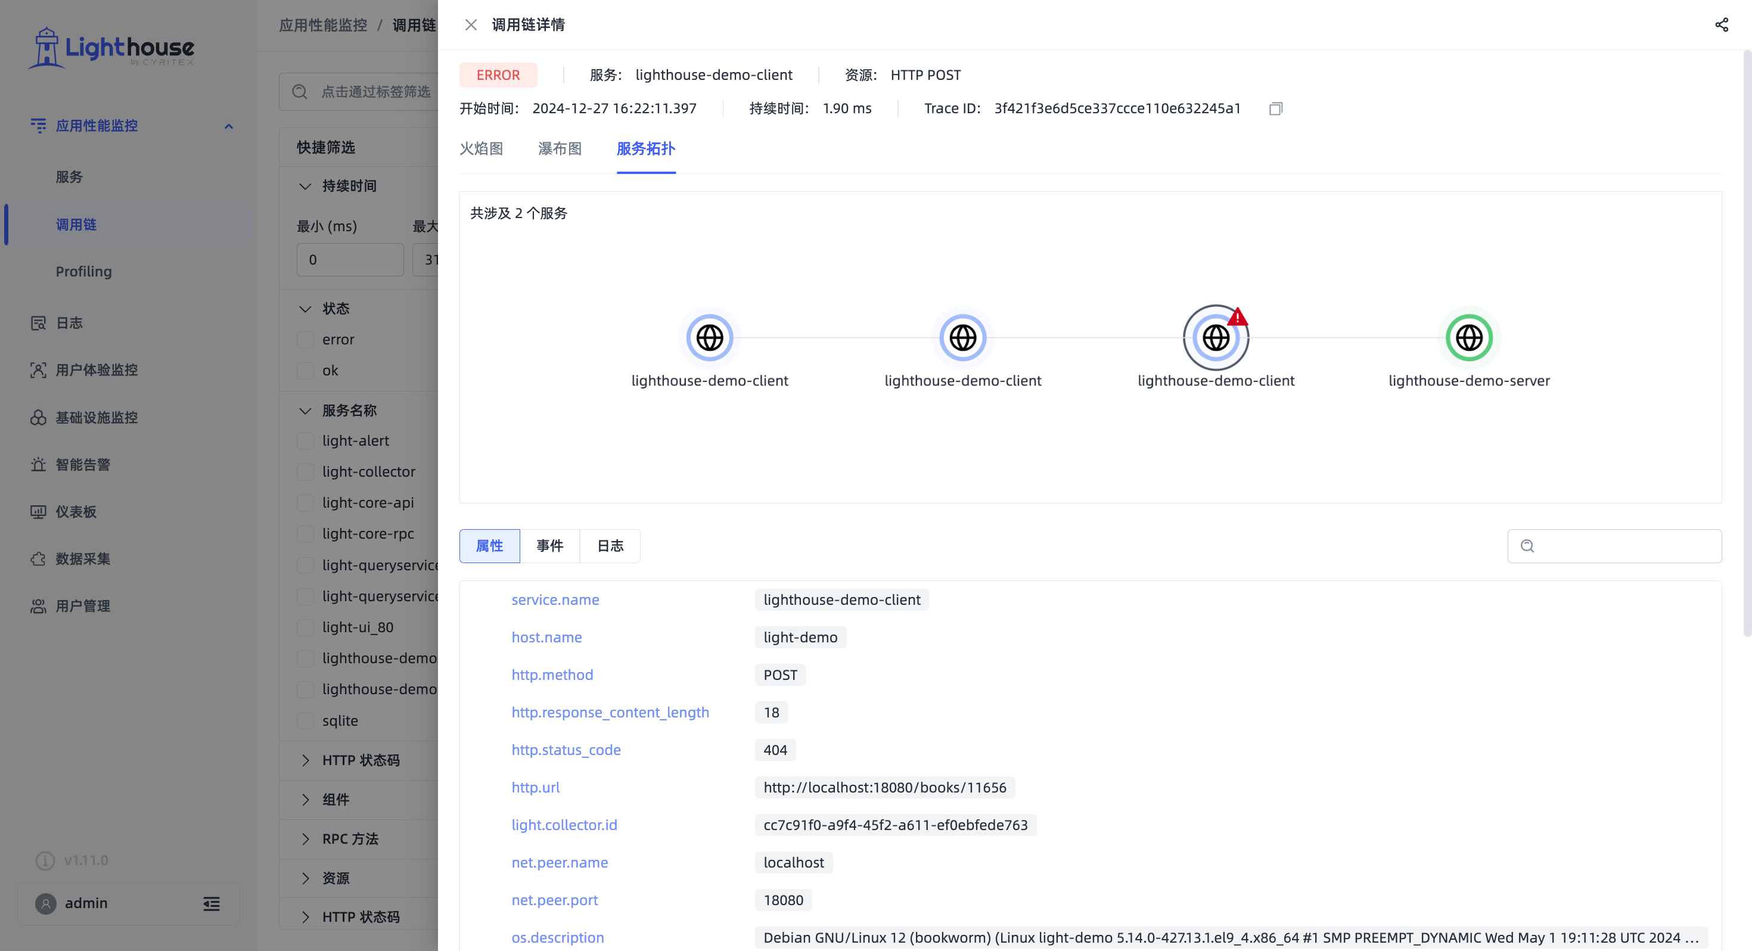
Task: Close the trace details panel
Action: [x=471, y=25]
